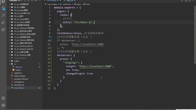Place cursor on '/atguigu' proxy key

coord(71,63)
